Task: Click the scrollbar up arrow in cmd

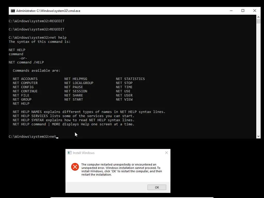Action: pyautogui.click(x=258, y=17)
